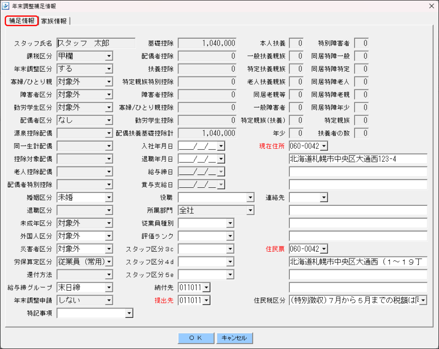Open the 配偶者特別控除 dropdown

tap(109, 185)
